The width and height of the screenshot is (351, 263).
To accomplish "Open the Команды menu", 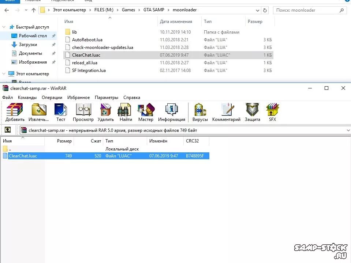I will [27, 98].
